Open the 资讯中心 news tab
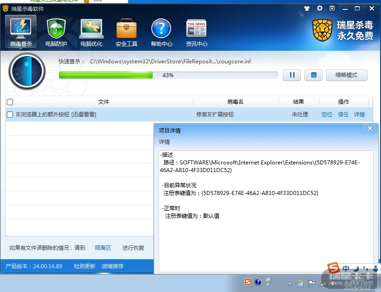This screenshot has height=292, width=381. [x=196, y=32]
